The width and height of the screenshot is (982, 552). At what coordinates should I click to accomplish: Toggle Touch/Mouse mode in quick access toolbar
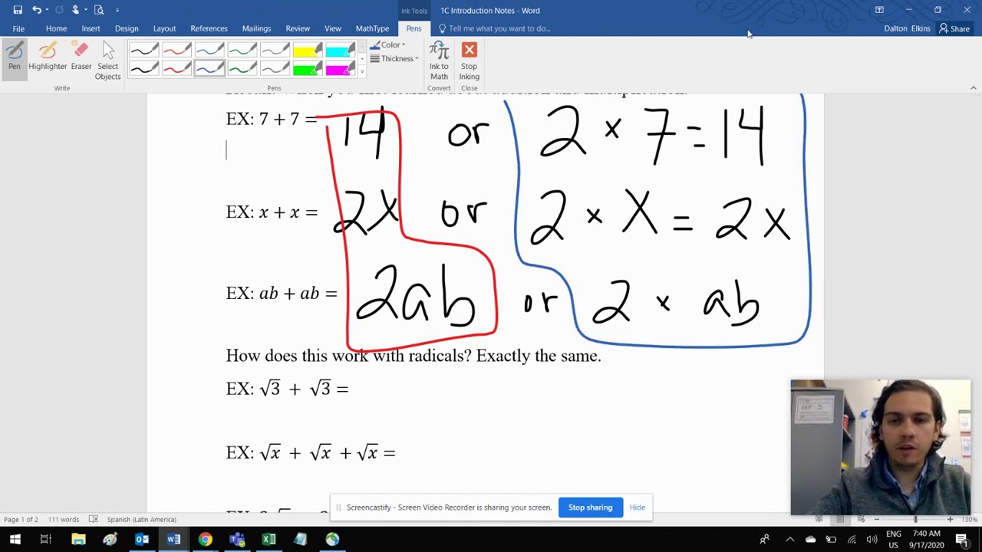75,10
